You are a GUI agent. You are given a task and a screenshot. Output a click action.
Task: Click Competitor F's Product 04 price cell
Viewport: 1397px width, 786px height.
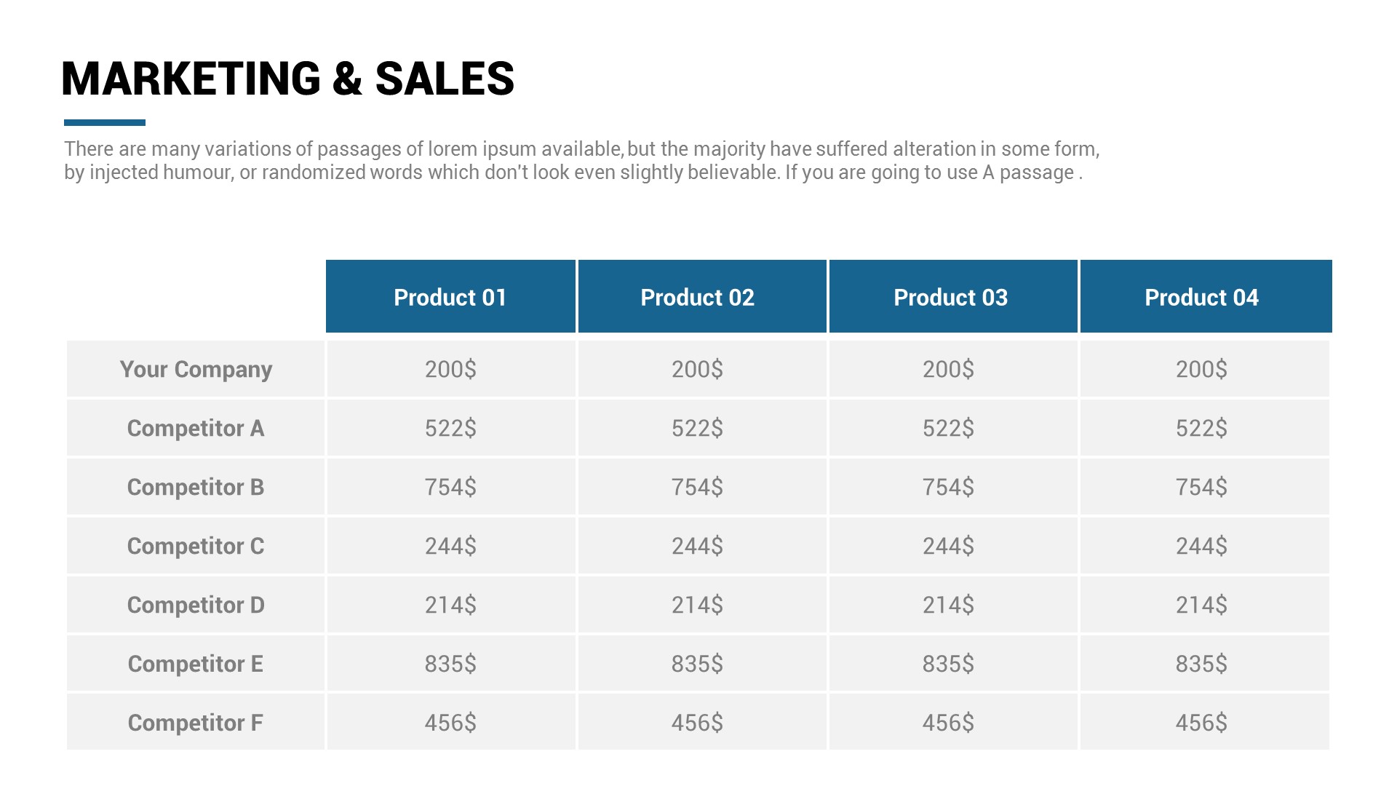coord(1201,723)
